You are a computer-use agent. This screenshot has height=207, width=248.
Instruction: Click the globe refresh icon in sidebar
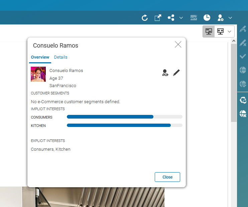pos(243,100)
